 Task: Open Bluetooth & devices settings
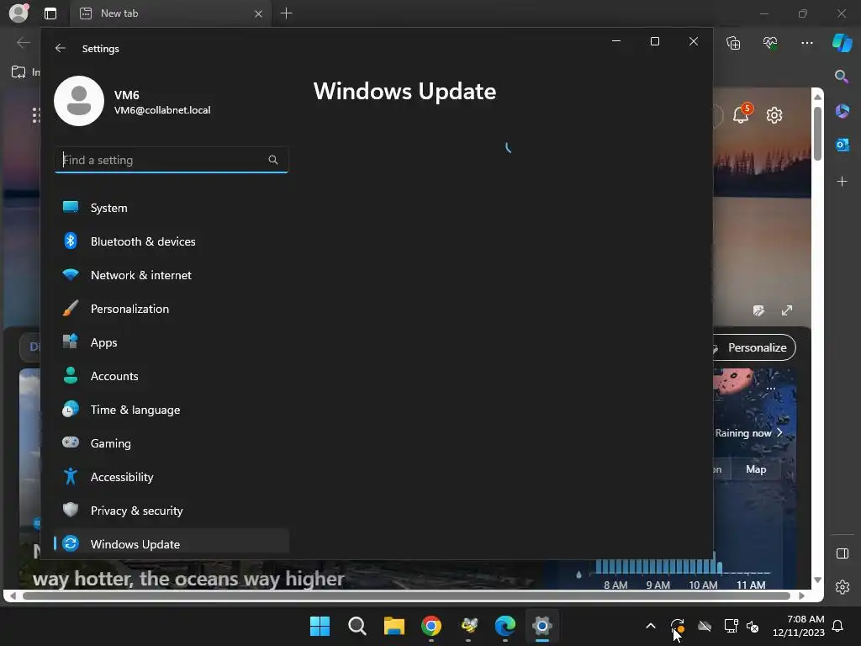(172, 241)
